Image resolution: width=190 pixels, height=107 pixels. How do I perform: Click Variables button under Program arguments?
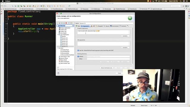[x=125, y=36]
